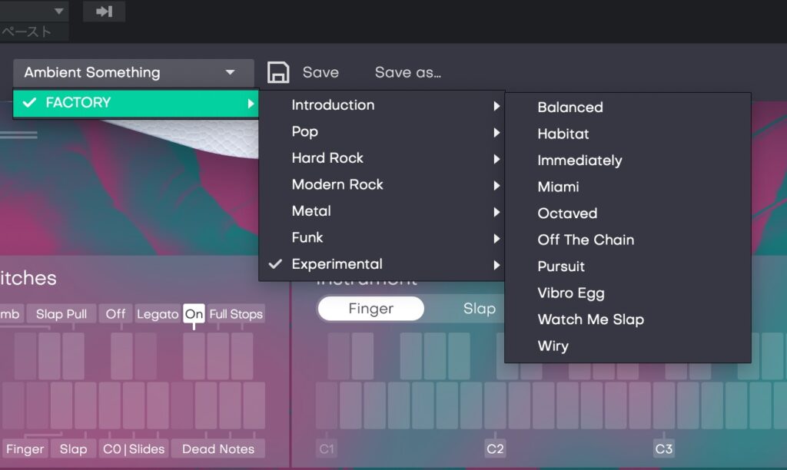
Task: Click the Save text button
Action: coord(320,73)
